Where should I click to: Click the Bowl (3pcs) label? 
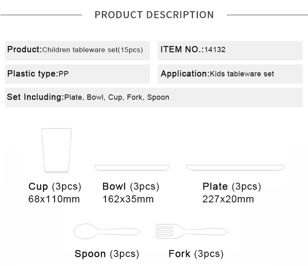click(131, 186)
